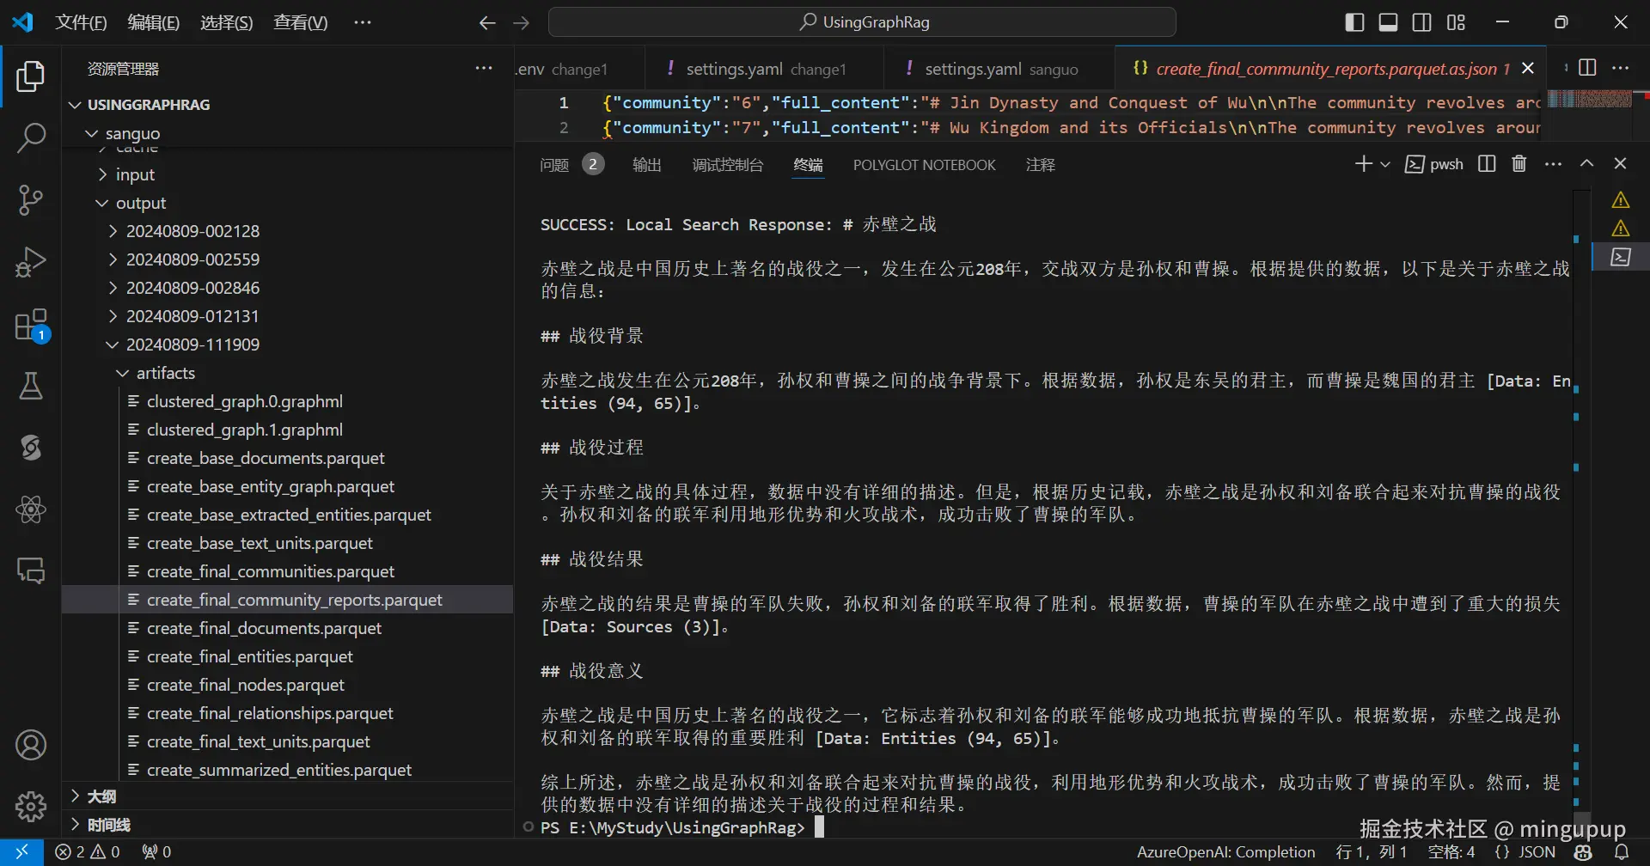The width and height of the screenshot is (1650, 866).
Task: Go forward in navigation history
Action: [522, 23]
